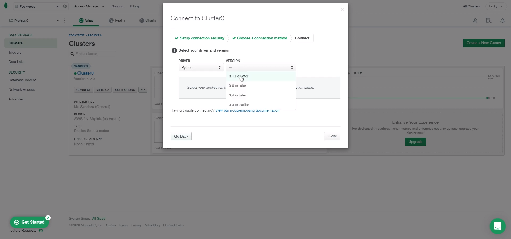511x239 pixels.
Task: Open organization settings gear icon
Action: point(65,6)
